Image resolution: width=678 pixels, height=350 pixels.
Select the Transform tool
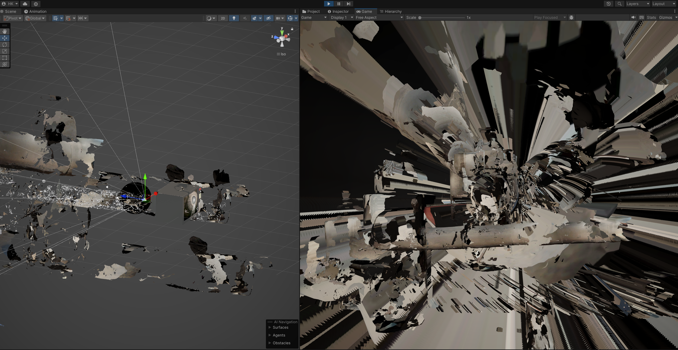click(5, 64)
